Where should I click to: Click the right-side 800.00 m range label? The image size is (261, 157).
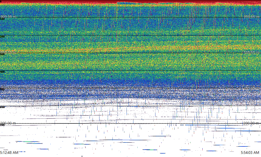pos(251,16)
